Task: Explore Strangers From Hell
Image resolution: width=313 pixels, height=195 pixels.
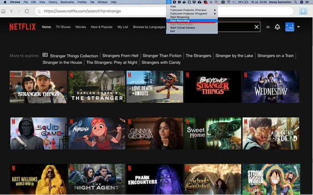Action: pos(120,56)
